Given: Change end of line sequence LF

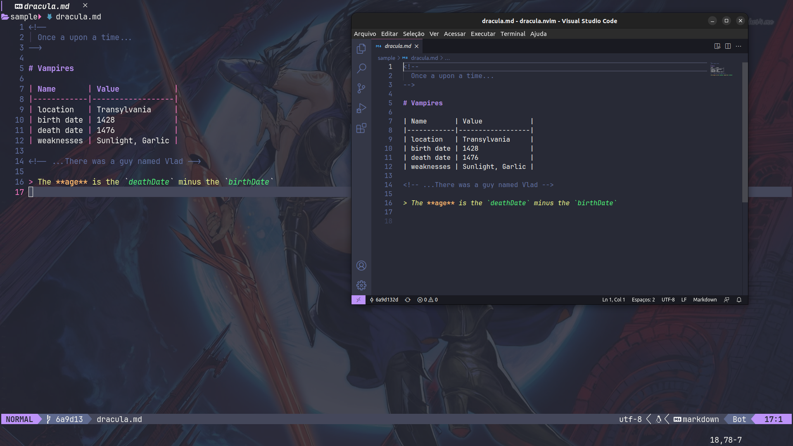Looking at the screenshot, I should pos(684,300).
